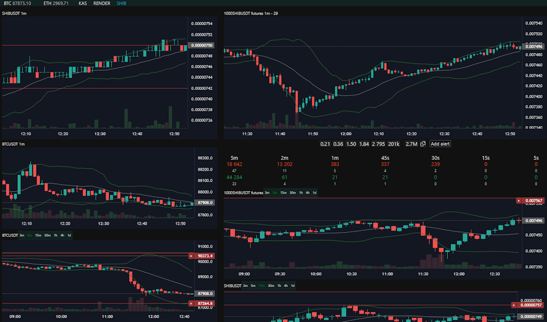Click the bell icon on the 87264.8 BTC alert

point(191,303)
